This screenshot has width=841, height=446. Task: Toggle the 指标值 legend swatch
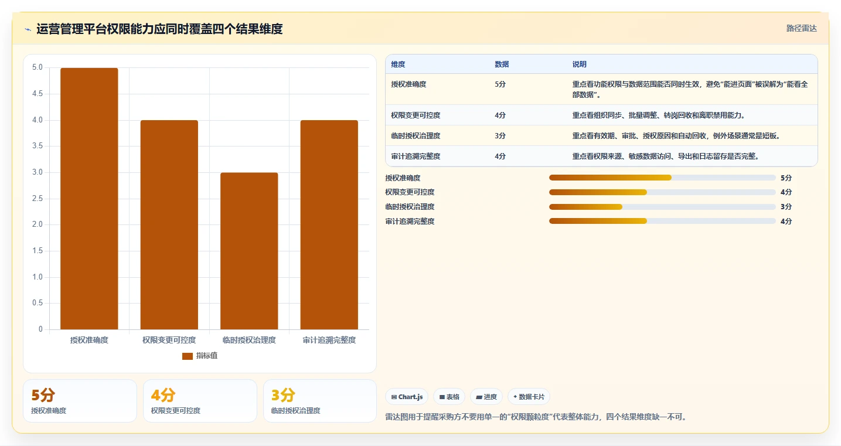coord(188,356)
